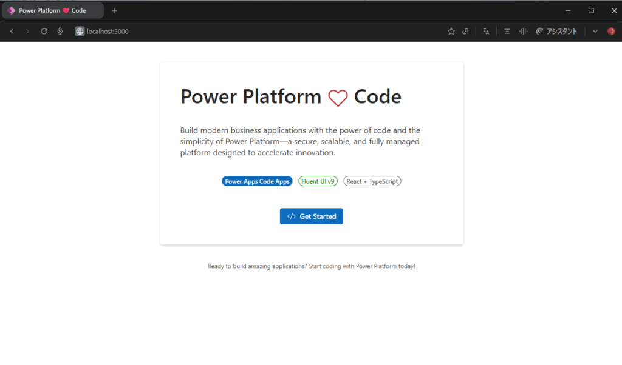This screenshot has height=365, width=622.
Task: Open the reader view lines icon
Action: coord(507,32)
